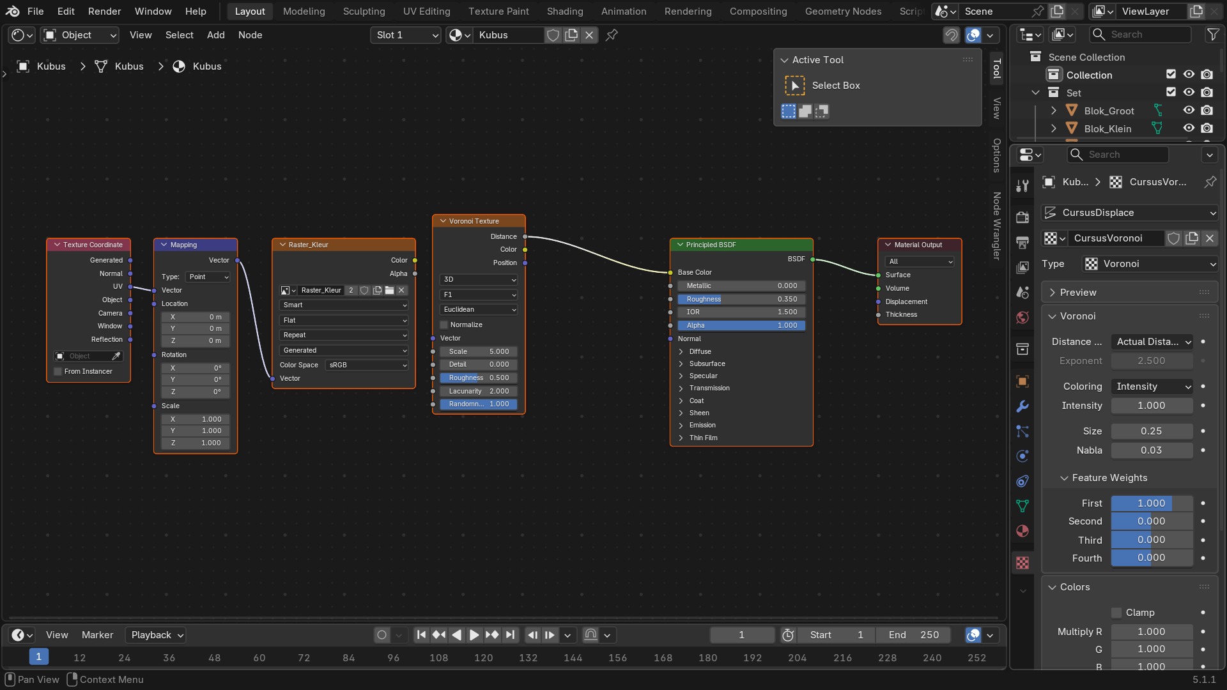Tick the Clamp checkbox under Colors
Viewport: 1227px width, 690px height.
(1116, 613)
